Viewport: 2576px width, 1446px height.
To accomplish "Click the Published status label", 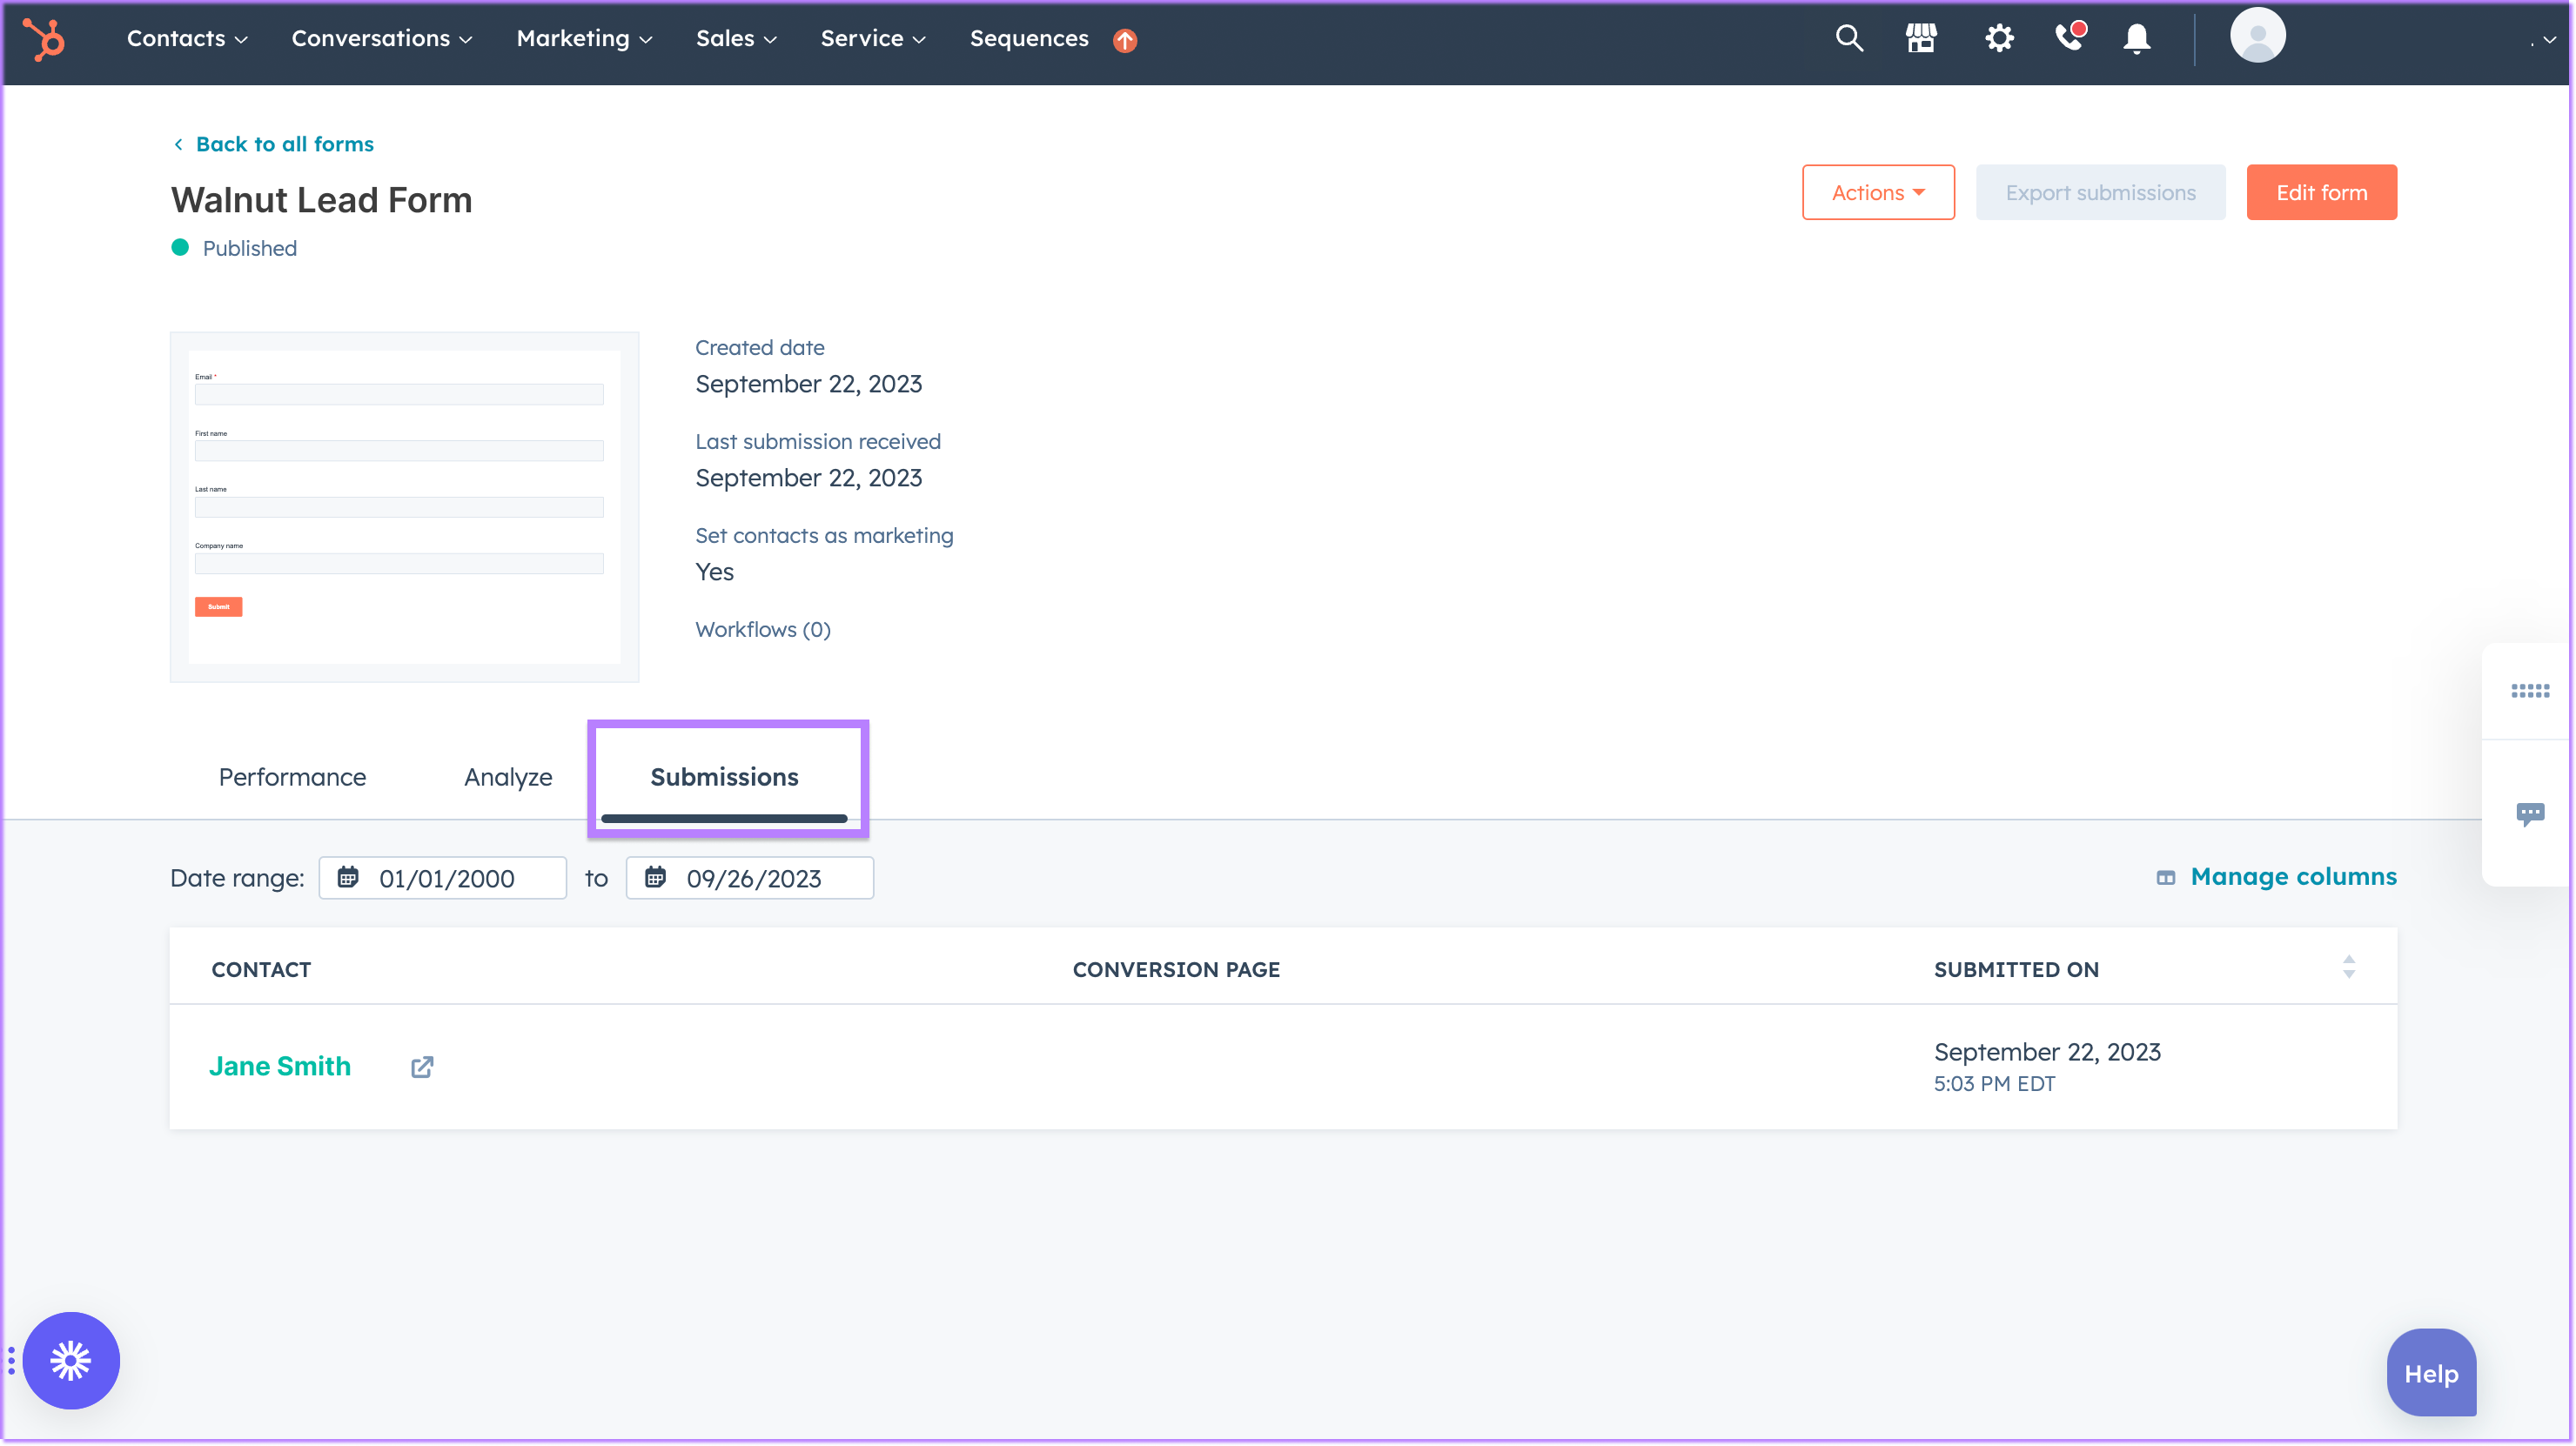I will coord(249,248).
